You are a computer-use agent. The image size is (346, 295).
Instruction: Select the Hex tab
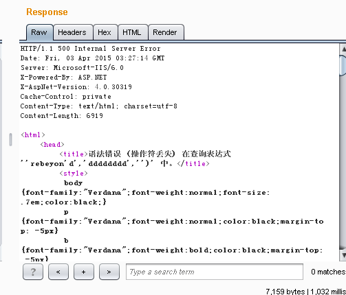tap(105, 32)
